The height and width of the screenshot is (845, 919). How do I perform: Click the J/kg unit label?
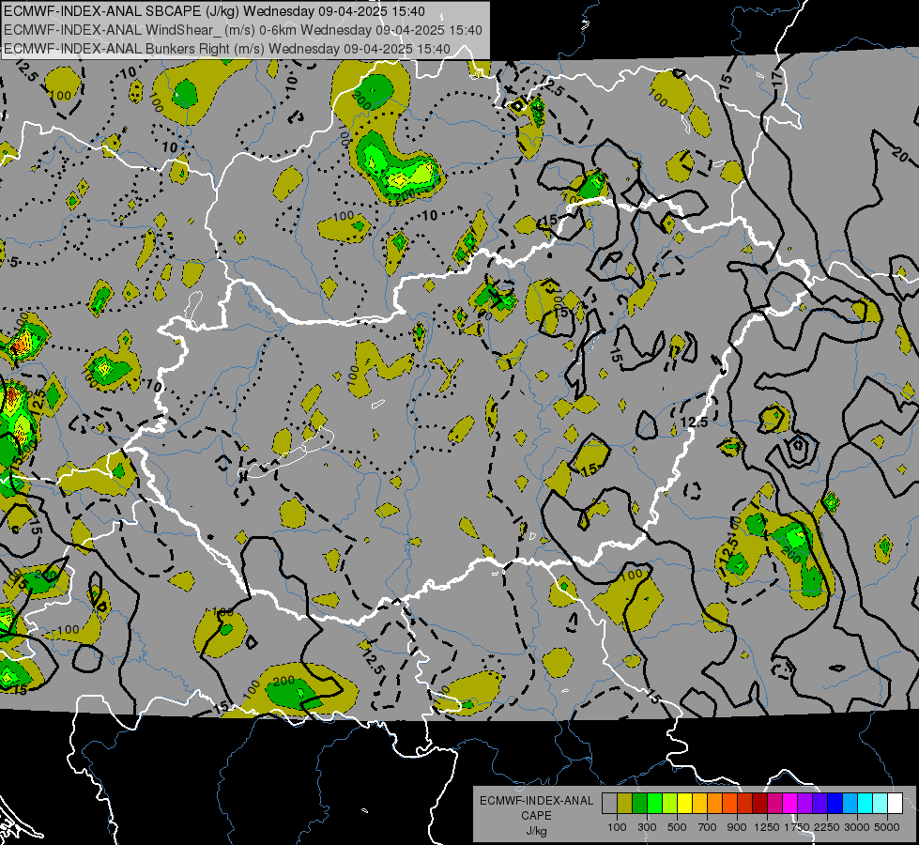(536, 831)
